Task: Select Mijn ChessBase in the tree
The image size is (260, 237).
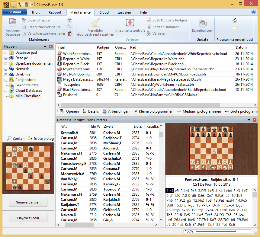Action: pyautogui.click(x=28, y=96)
